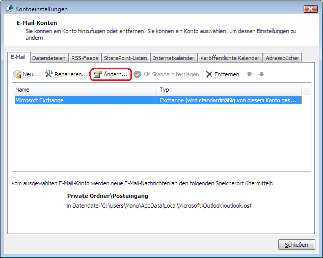The height and width of the screenshot is (258, 323).
Task: Close the Kontoeinstellungen dialog window
Action: pyautogui.click(x=311, y=9)
